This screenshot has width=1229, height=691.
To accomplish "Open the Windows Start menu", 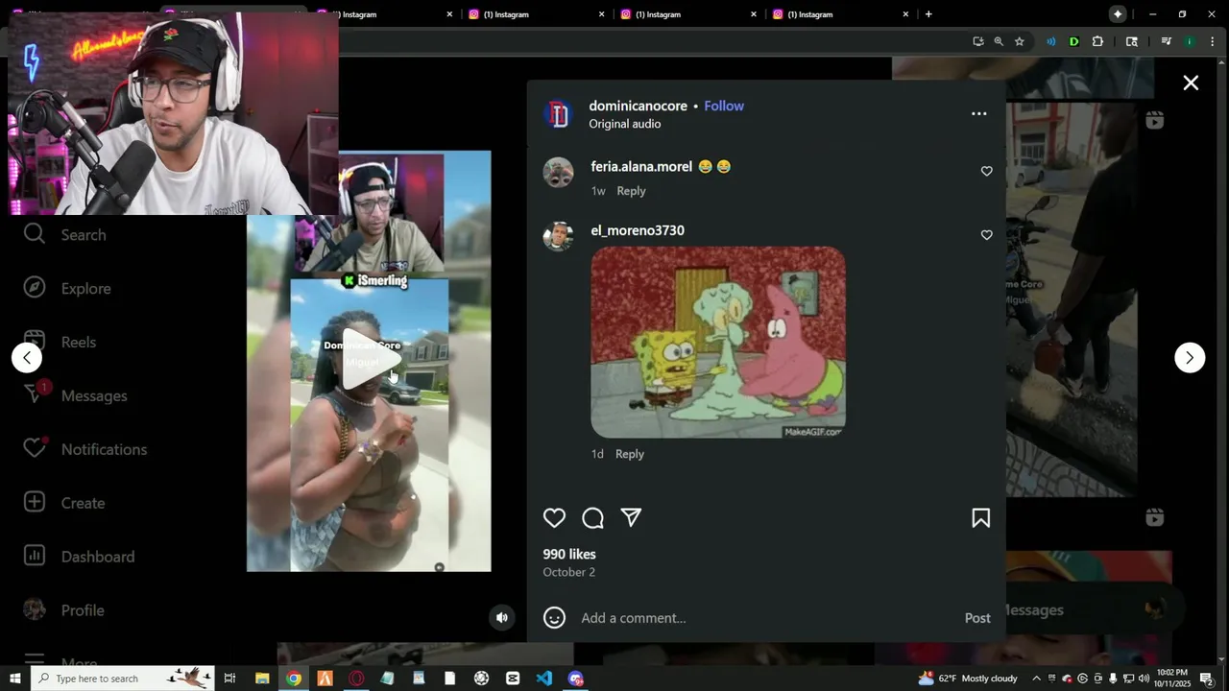I will [14, 679].
